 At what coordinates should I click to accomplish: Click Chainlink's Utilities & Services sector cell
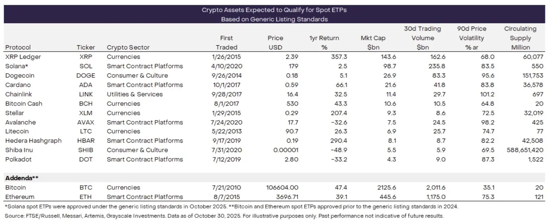click(135, 94)
